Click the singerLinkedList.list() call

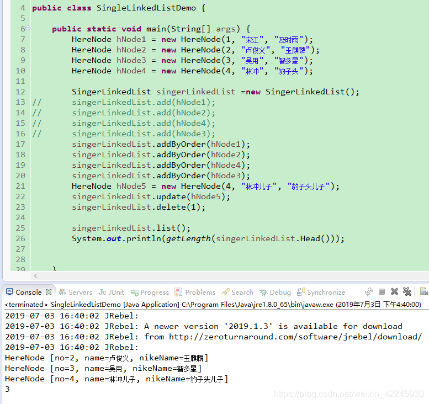coord(131,228)
